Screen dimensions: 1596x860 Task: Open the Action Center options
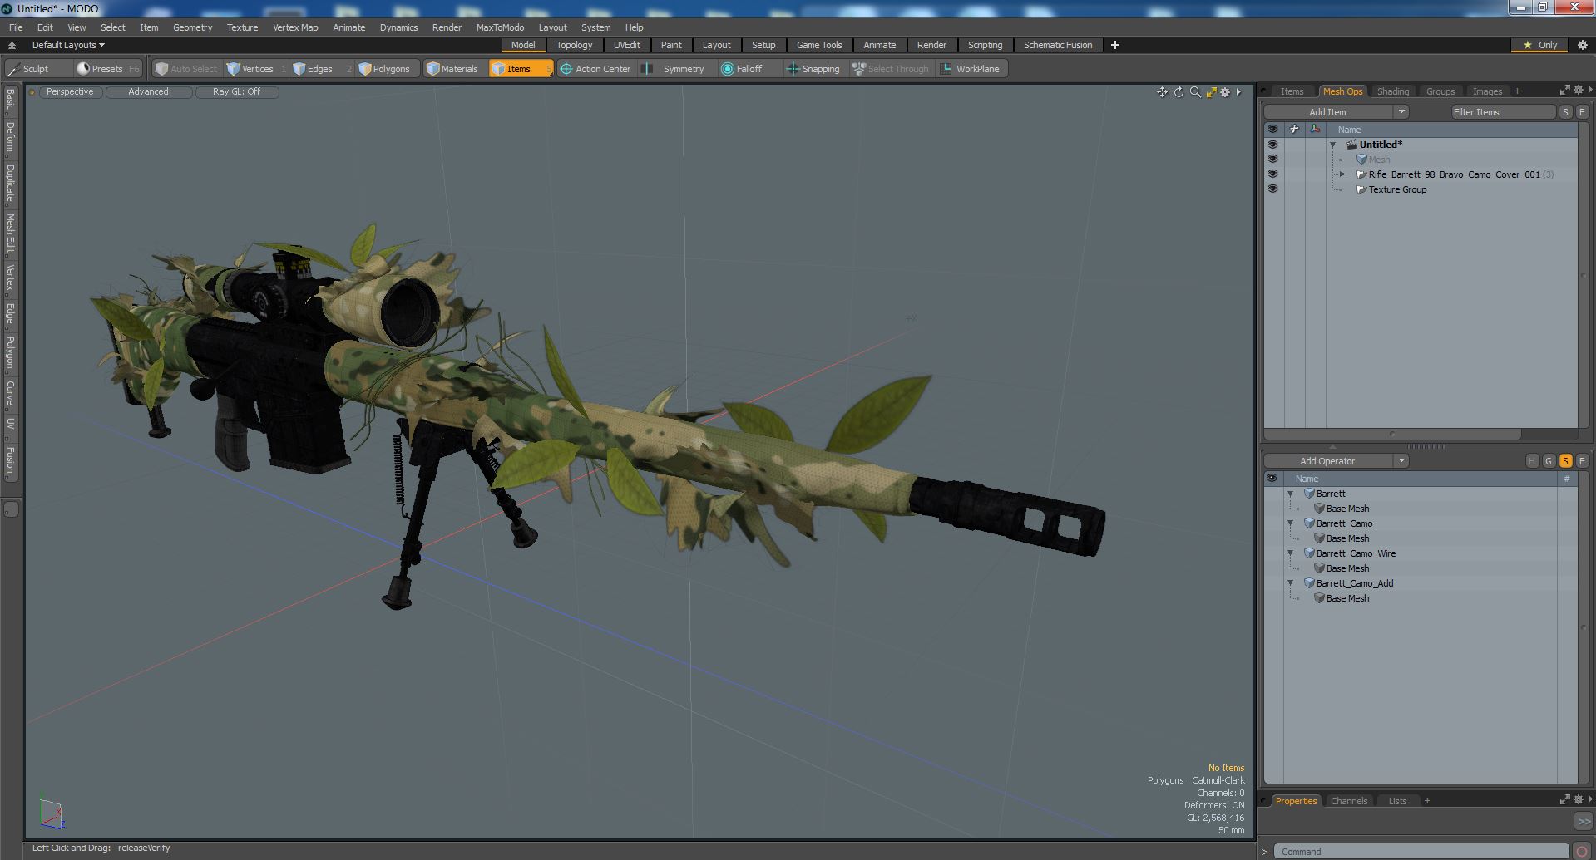point(595,69)
